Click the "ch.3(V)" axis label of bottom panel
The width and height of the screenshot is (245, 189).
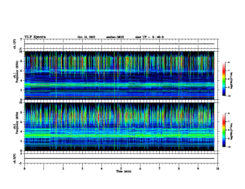(15, 158)
